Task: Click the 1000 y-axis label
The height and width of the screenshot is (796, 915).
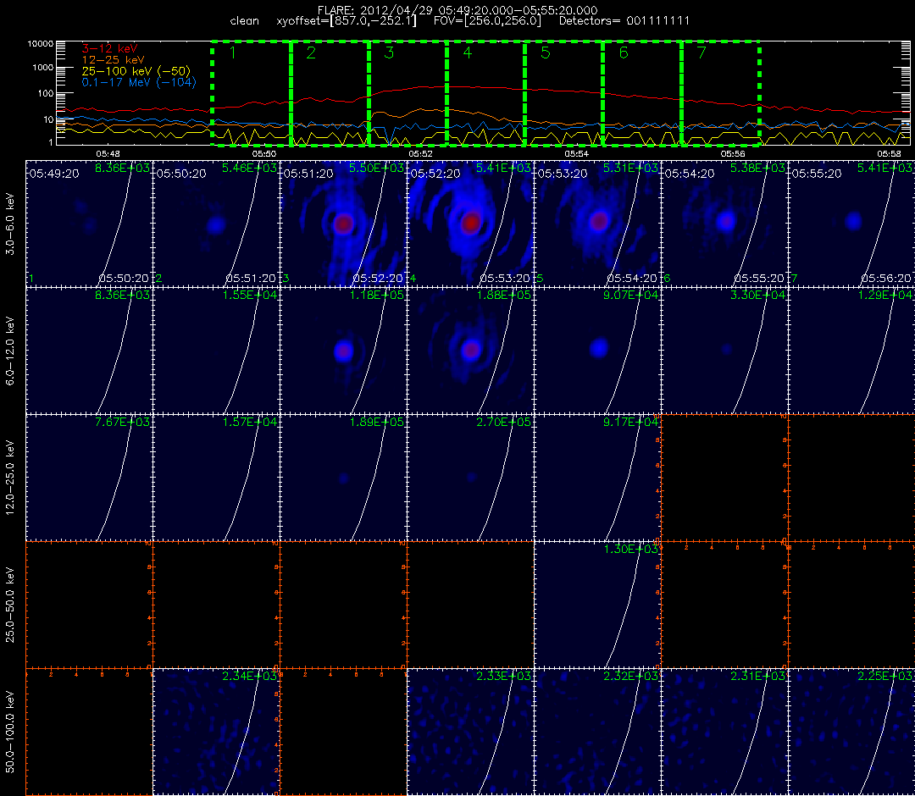Action: (x=42, y=68)
